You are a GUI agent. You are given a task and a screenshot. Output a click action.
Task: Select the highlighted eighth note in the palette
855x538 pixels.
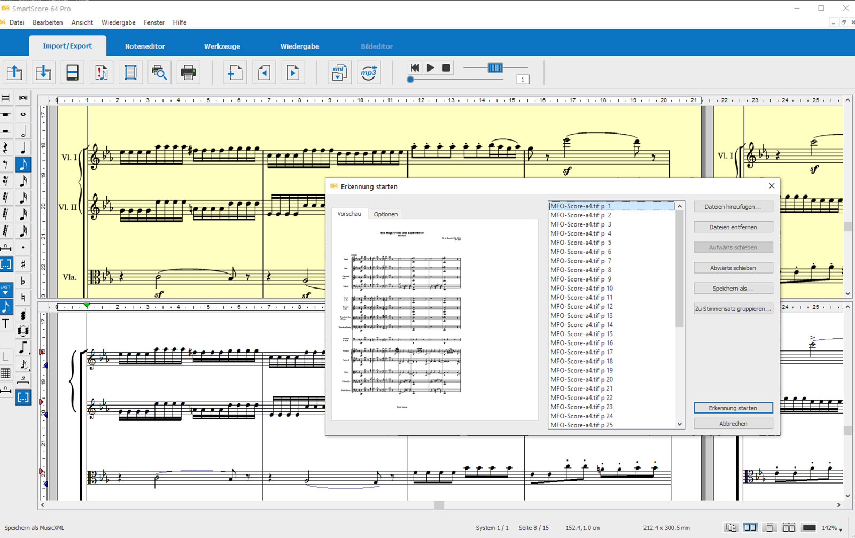click(23, 164)
